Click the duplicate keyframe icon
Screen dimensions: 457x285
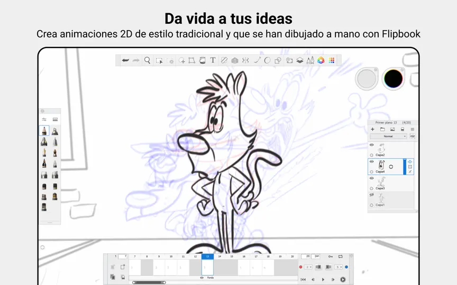113,277
